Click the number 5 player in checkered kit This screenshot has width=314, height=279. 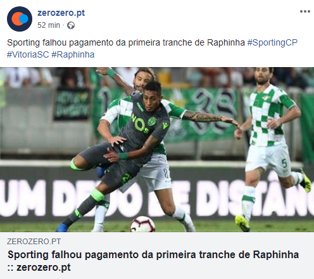(272, 147)
